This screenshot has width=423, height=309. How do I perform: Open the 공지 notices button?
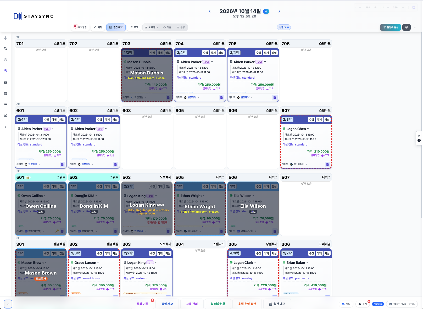tap(363, 304)
